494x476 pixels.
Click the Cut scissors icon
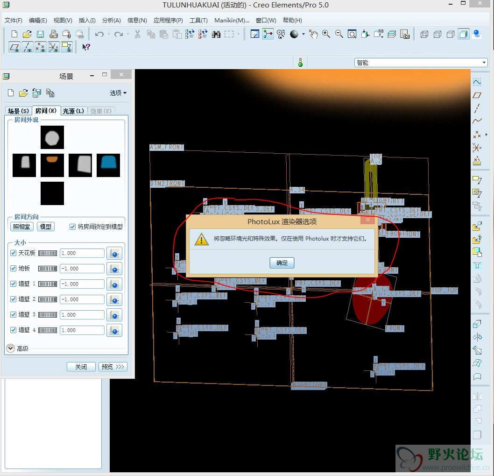pos(137,34)
